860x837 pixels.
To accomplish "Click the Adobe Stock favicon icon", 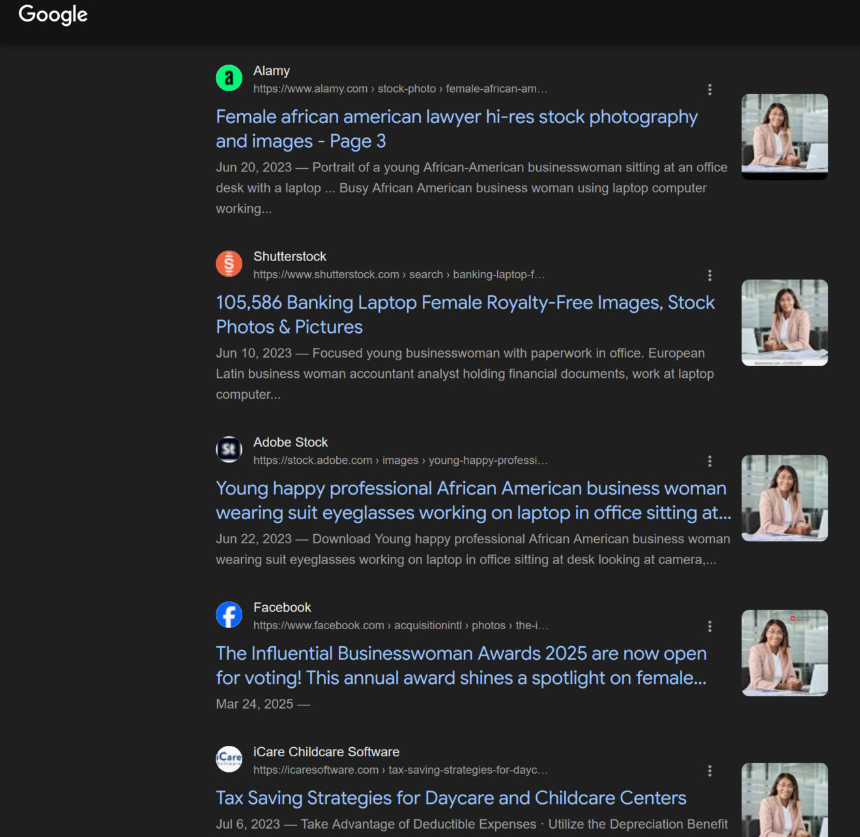I will tap(229, 449).
